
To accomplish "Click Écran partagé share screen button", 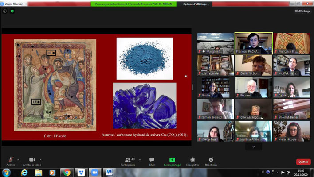I will click(172, 162).
